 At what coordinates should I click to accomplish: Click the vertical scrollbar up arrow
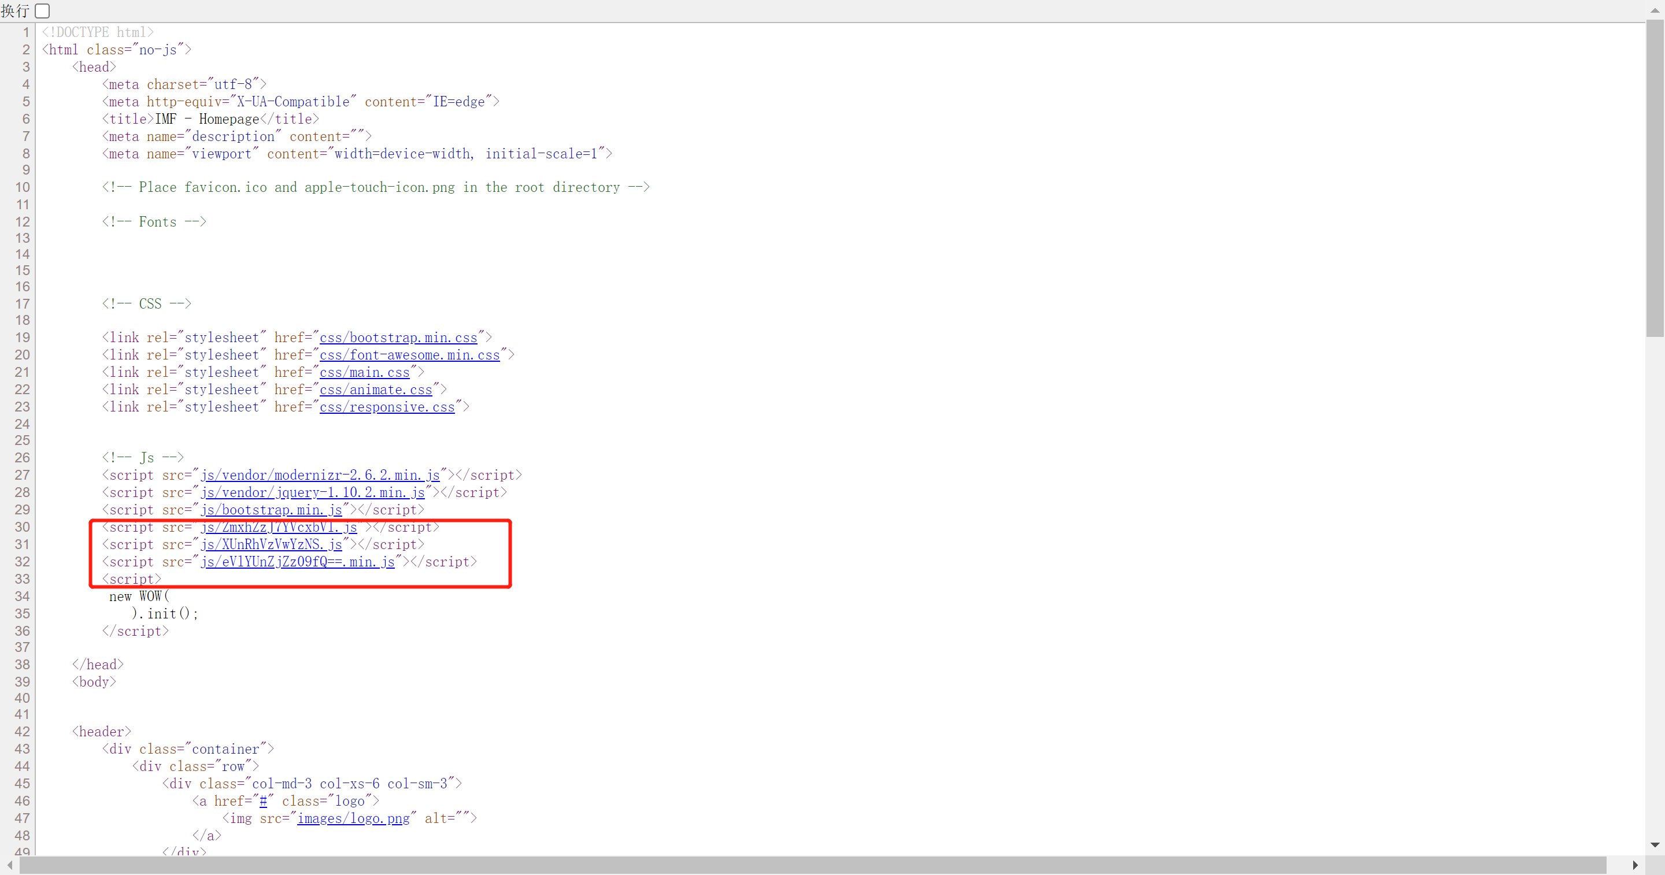click(x=1655, y=11)
